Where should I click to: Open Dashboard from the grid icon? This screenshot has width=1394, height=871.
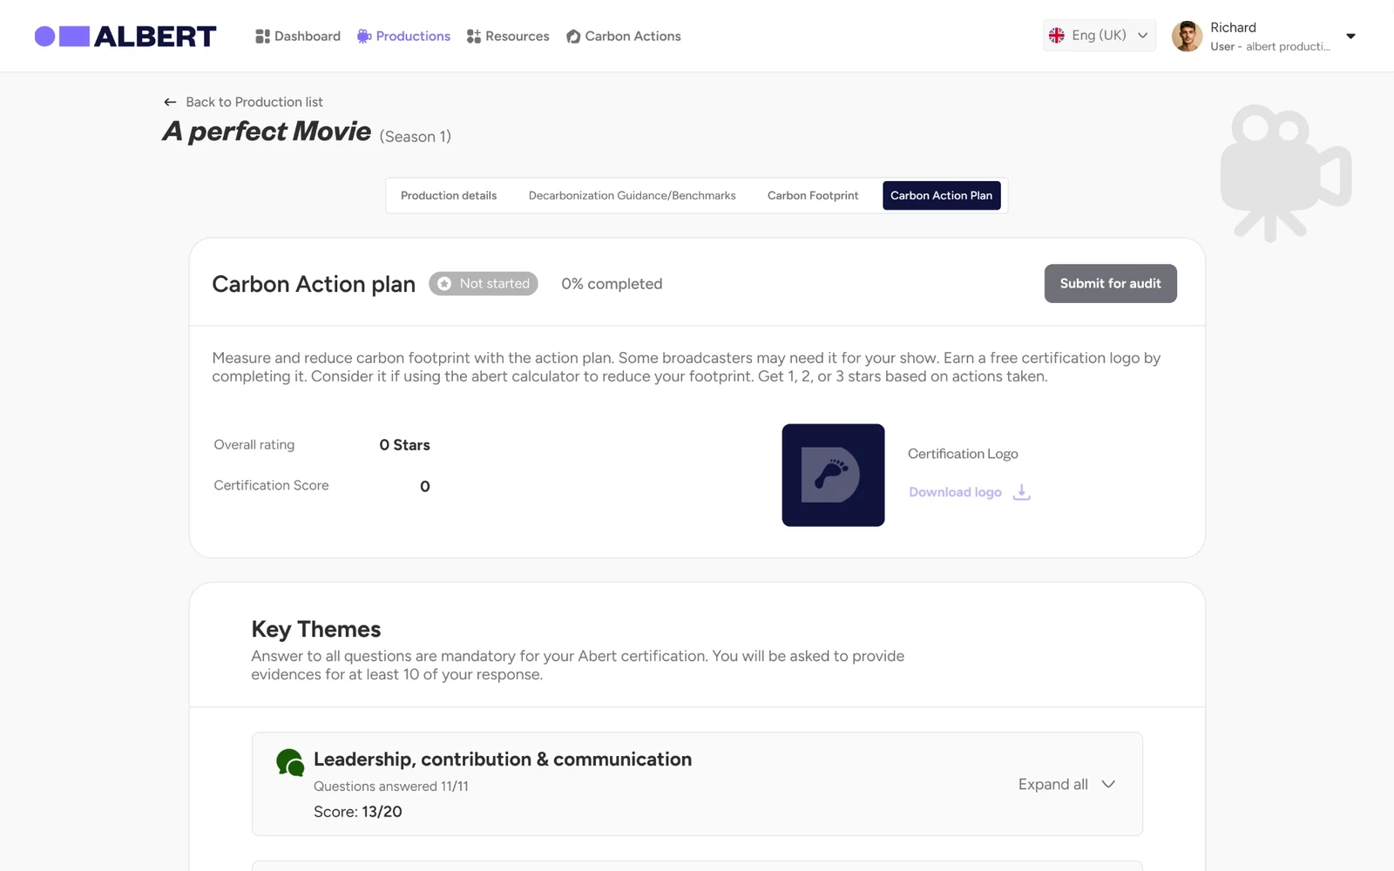[x=262, y=36]
